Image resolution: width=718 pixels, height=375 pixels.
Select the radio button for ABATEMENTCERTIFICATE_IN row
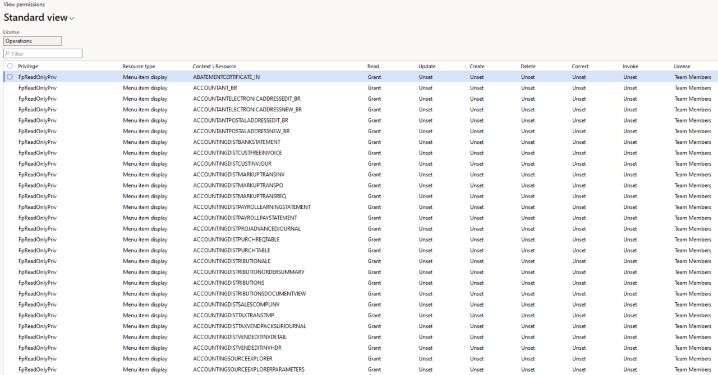[x=10, y=77]
